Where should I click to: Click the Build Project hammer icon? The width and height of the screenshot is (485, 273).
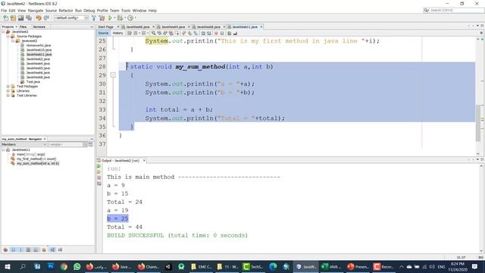[x=94, y=18]
